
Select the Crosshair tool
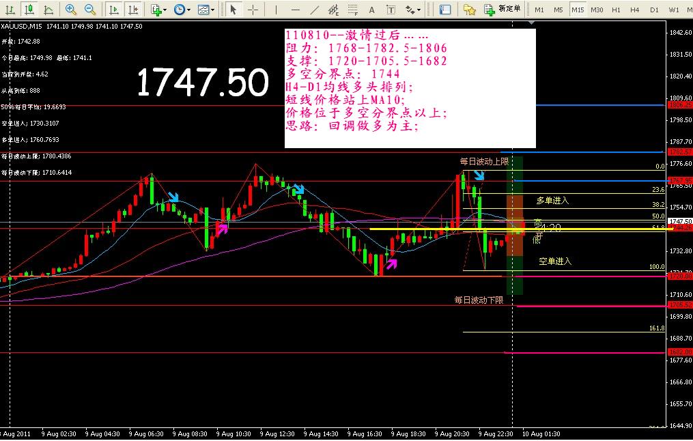click(x=253, y=10)
